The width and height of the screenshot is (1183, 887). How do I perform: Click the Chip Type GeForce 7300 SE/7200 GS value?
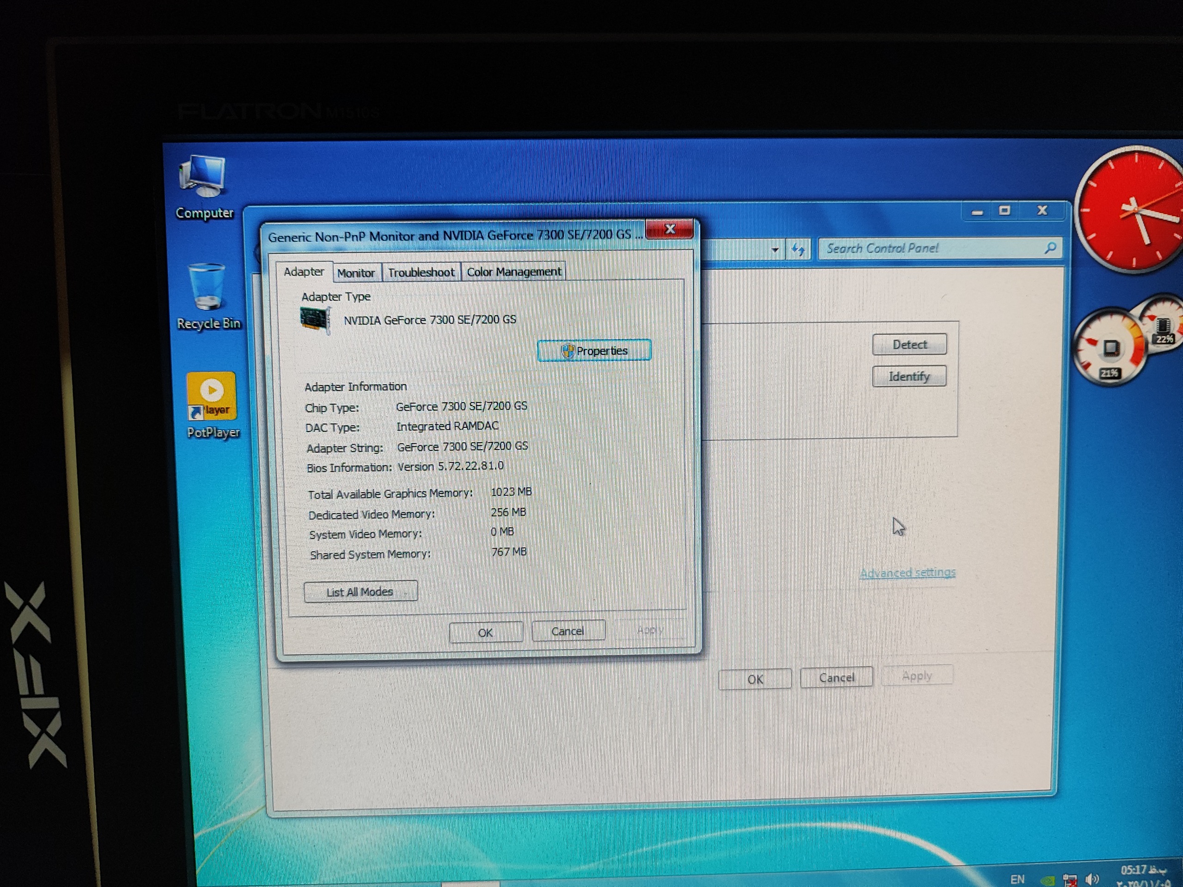point(462,407)
